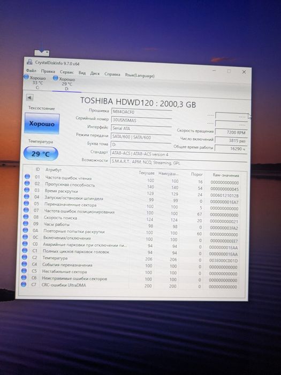The width and height of the screenshot is (281, 375).
Task: Click the serial number field
Action: [141, 120]
